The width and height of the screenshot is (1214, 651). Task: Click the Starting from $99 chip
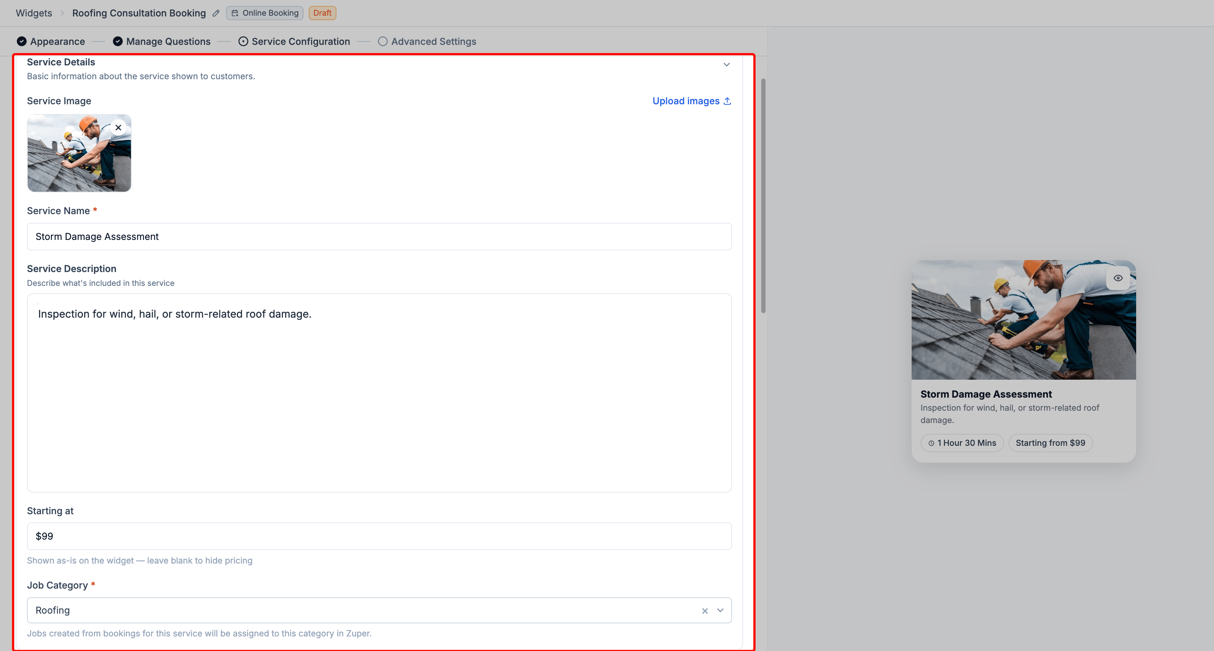[1050, 443]
